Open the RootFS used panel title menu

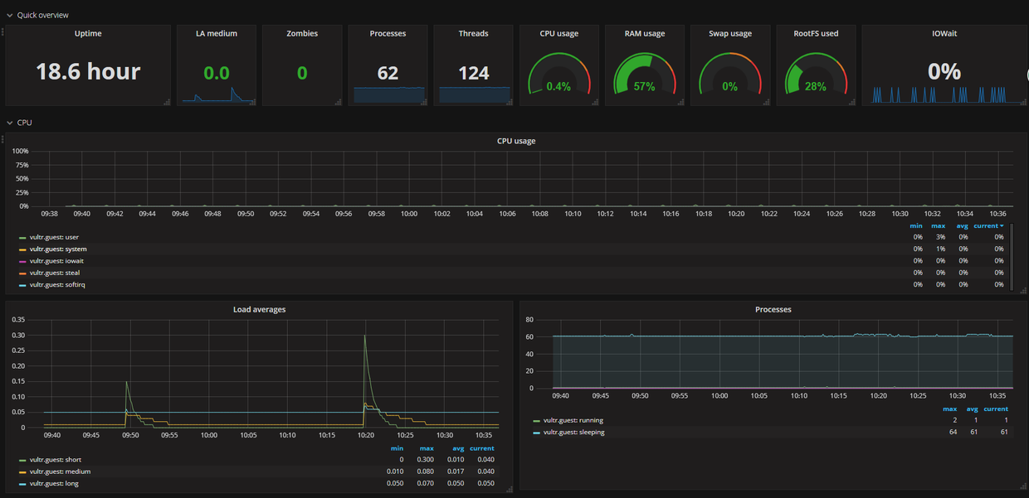tap(816, 33)
